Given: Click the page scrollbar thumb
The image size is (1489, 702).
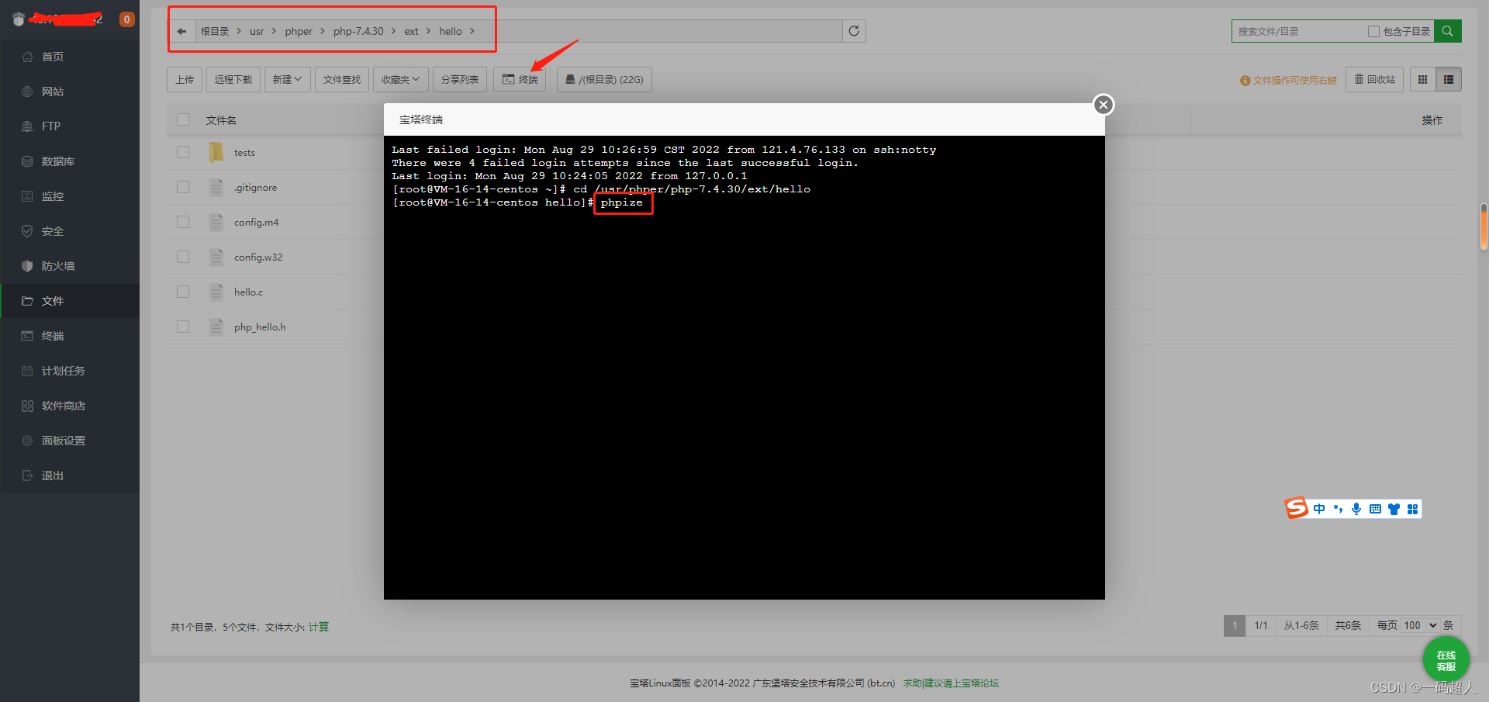Looking at the screenshot, I should tap(1484, 227).
